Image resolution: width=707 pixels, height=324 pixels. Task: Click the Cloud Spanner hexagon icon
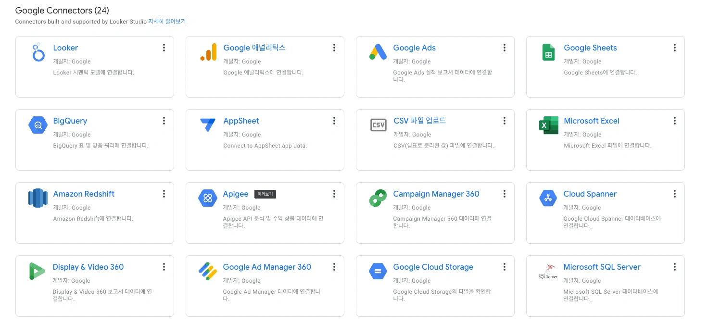548,198
